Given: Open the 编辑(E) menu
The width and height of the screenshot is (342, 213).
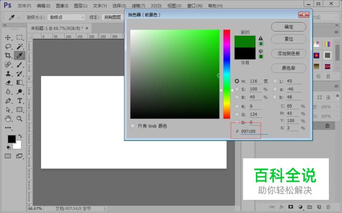Looking at the screenshot, I should click(x=43, y=6).
